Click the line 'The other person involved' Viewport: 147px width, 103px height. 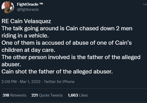pyautogui.click(x=71, y=57)
